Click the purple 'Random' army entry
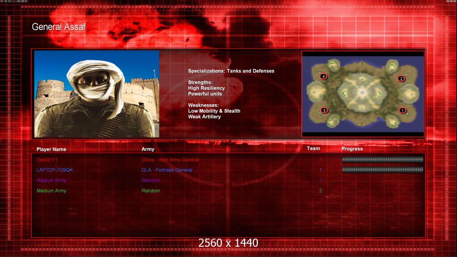Viewport: 457px width, 257px height. pos(150,180)
